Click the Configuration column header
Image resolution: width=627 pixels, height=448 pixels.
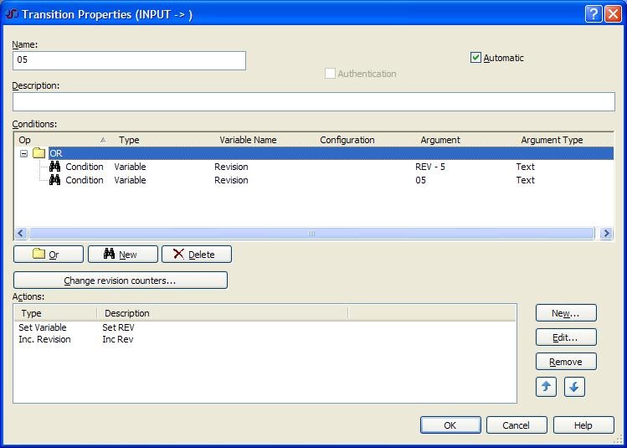pyautogui.click(x=363, y=140)
